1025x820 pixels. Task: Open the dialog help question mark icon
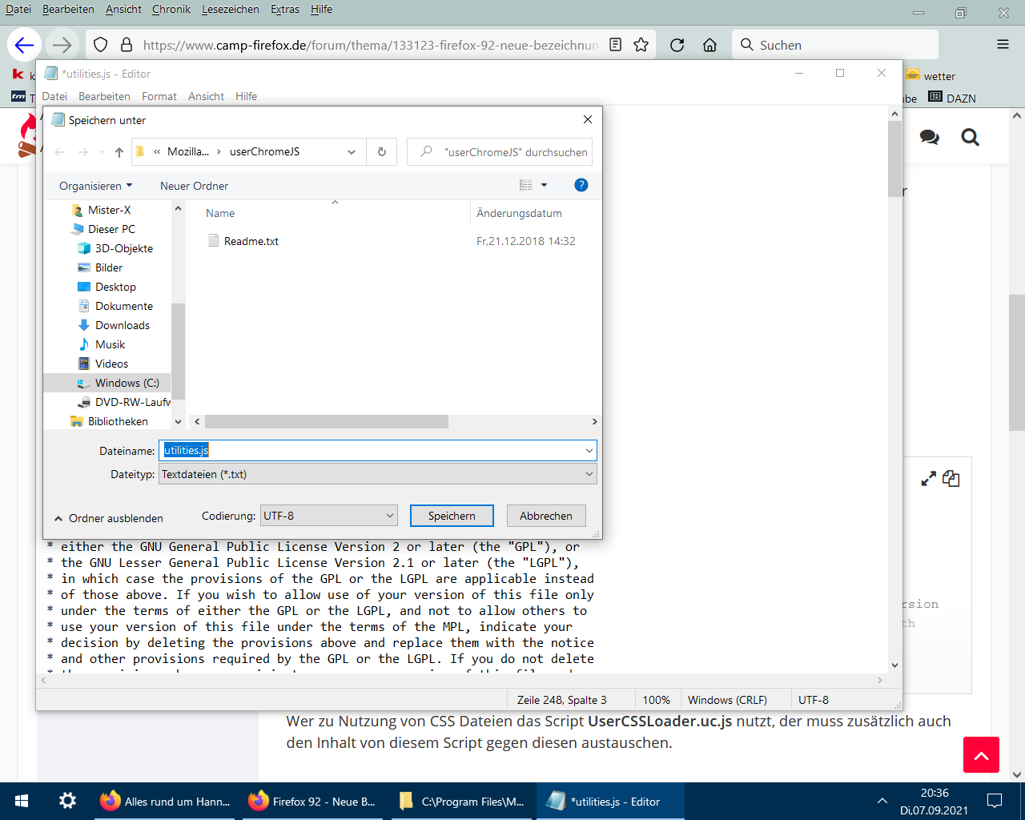581,185
